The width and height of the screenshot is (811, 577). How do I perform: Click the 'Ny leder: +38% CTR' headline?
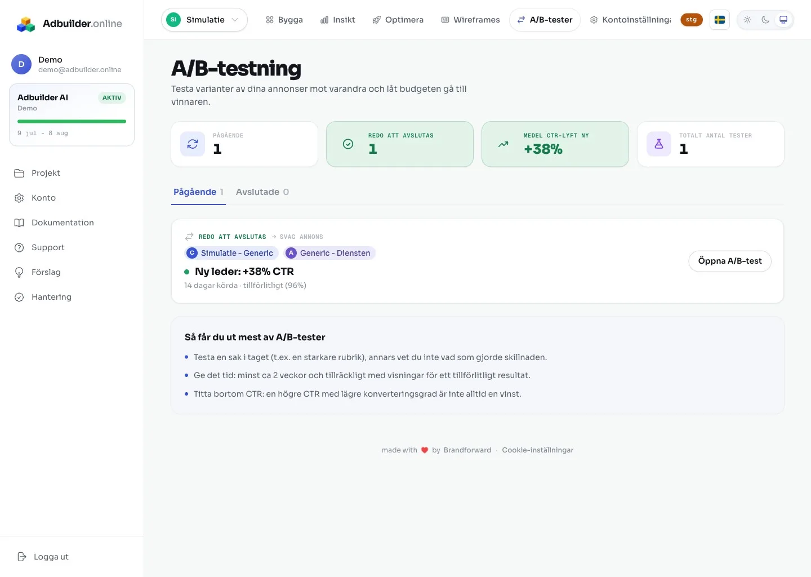click(x=244, y=272)
